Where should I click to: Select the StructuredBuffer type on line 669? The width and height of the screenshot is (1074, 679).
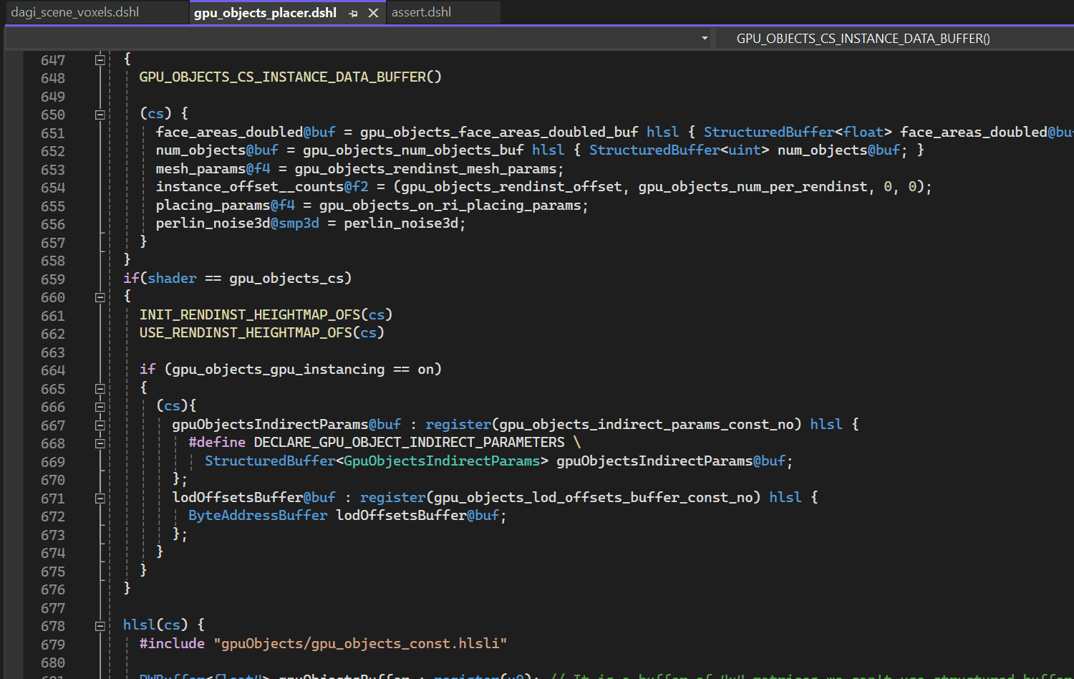(270, 461)
